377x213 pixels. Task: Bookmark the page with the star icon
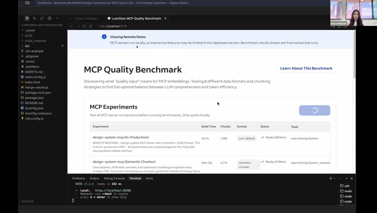[x=90, y=26]
